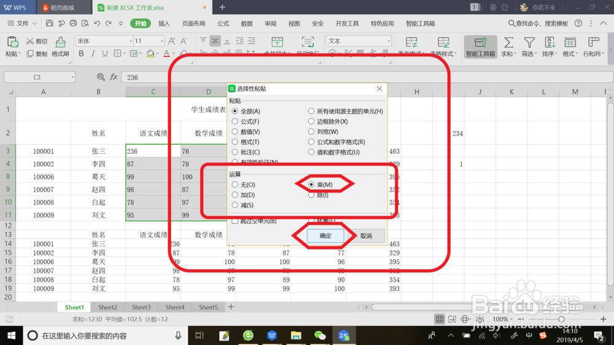This screenshot has height=345, width=614.
Task: Toggle Bold formatting
Action: [x=81, y=53]
